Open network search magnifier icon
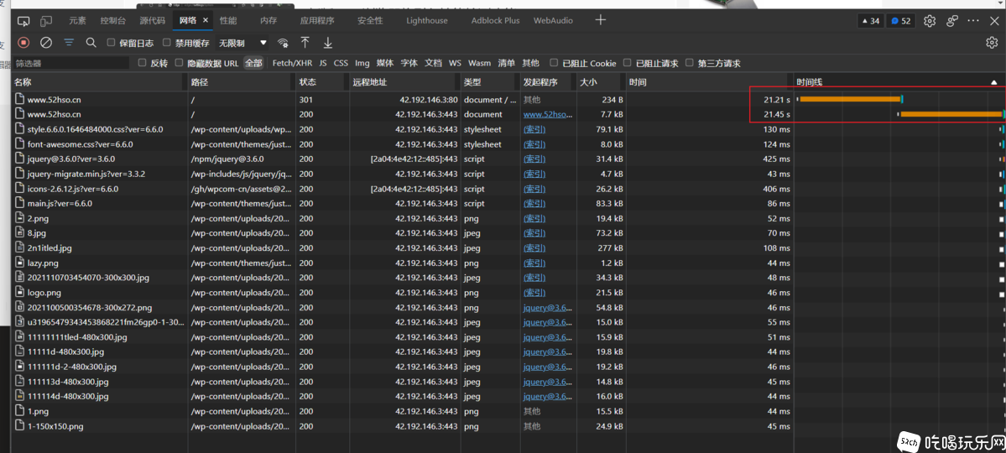Screen dimensions: 1006x453 pyautogui.click(x=91, y=42)
